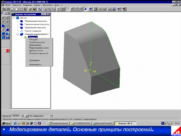Select Начало координат in the tree

coord(33,31)
